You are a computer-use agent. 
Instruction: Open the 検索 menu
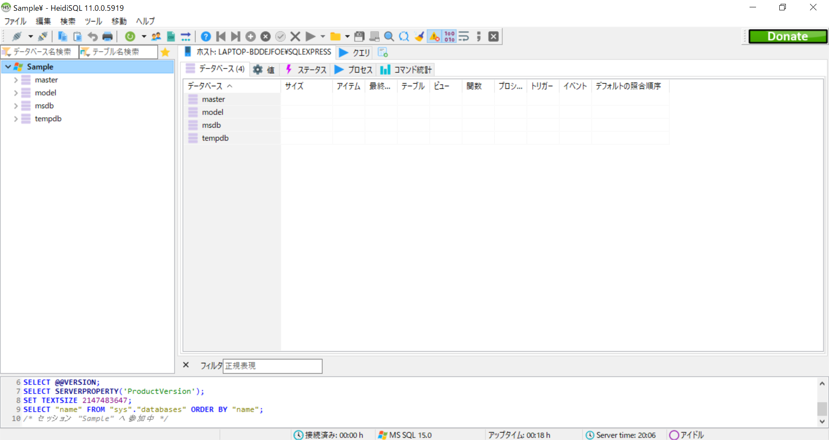[68, 21]
